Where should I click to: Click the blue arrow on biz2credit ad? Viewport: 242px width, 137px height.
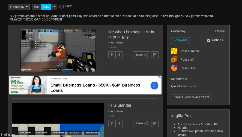154,85
